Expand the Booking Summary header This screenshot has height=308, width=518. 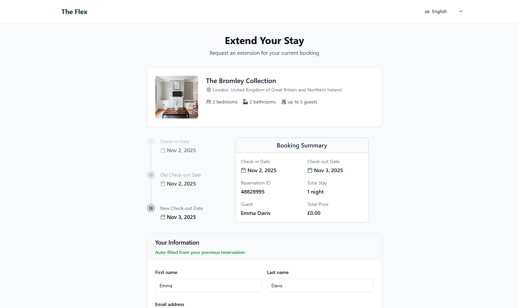[302, 145]
